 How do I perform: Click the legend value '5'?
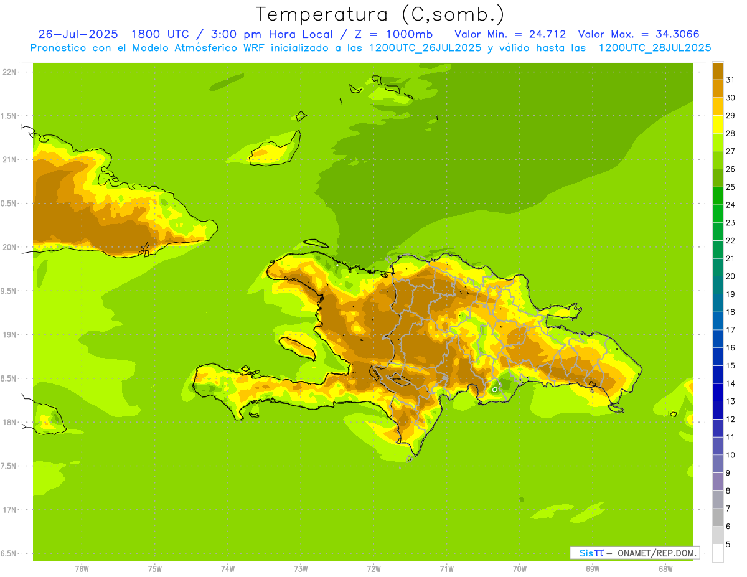tap(728, 544)
